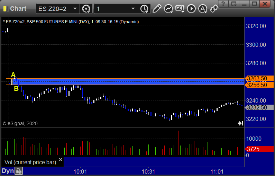The width and height of the screenshot is (275, 176).
Task: Click the symbol settings gear icon
Action: point(86,9)
